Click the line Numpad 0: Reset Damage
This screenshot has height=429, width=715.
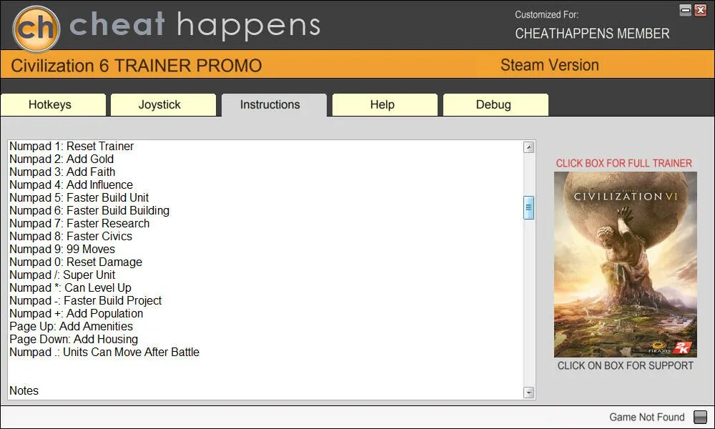(x=76, y=262)
